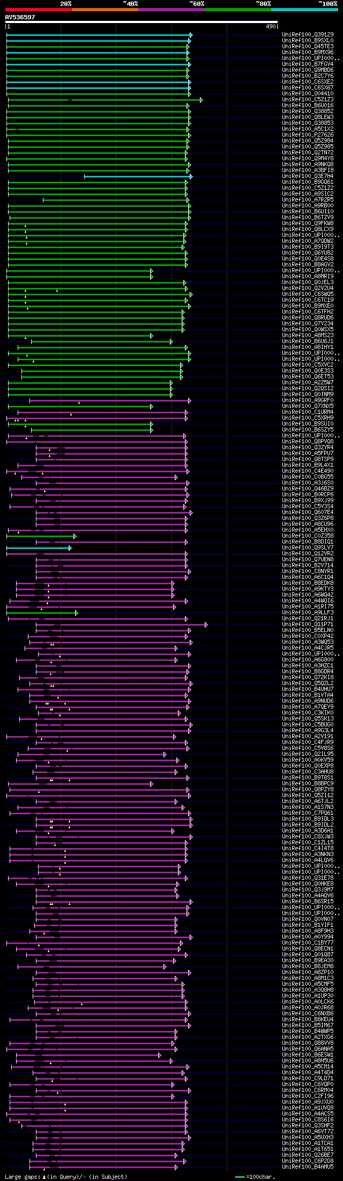Select hit UniRef100_A0LCK6
This screenshot has height=1181, width=343.
(x=308, y=1002)
